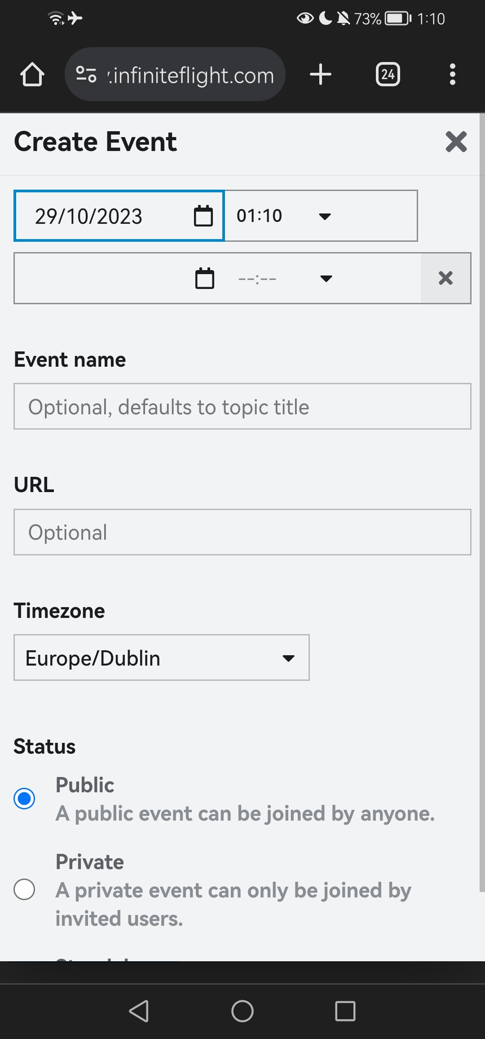The width and height of the screenshot is (485, 1039).
Task: Open the tab switcher showing 24
Action: (388, 74)
